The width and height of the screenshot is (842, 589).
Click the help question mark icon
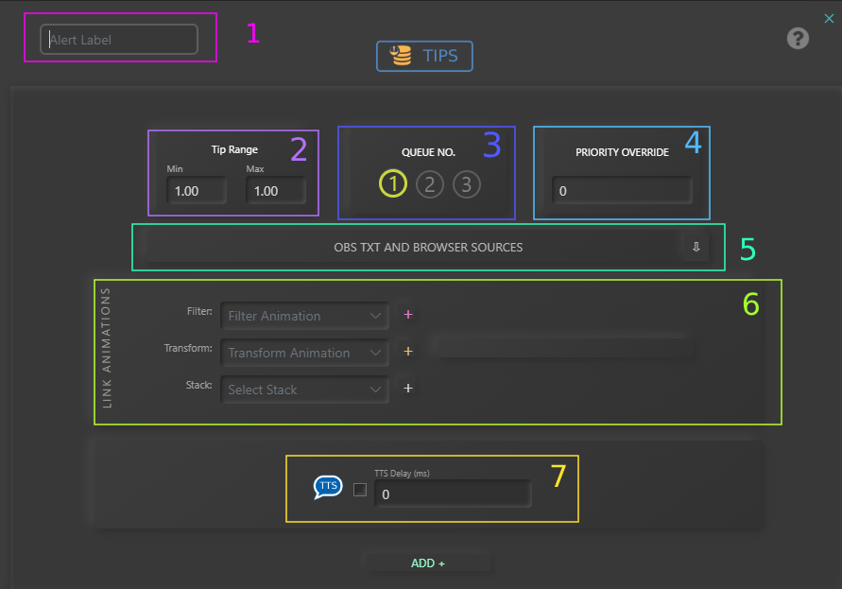coord(799,39)
